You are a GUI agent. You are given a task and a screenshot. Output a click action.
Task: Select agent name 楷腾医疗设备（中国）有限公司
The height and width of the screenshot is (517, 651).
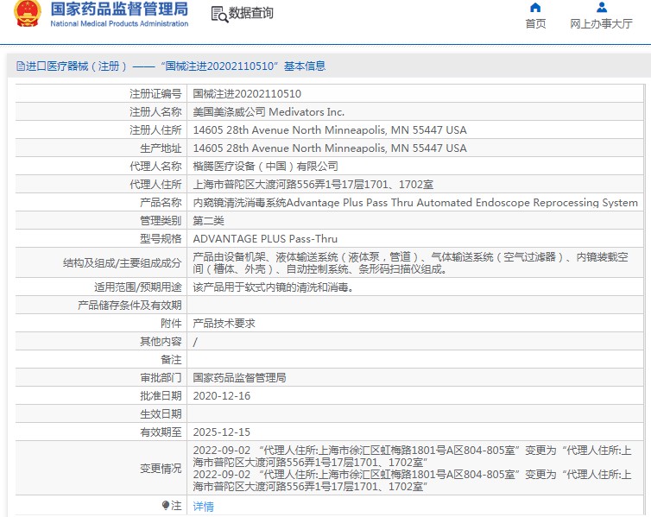tap(265, 167)
